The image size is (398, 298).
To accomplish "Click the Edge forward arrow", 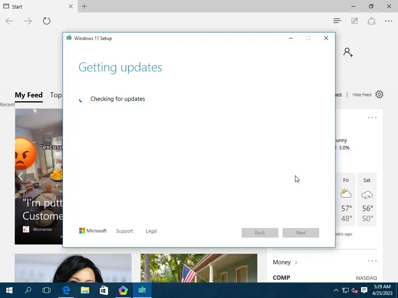I will tap(28, 21).
